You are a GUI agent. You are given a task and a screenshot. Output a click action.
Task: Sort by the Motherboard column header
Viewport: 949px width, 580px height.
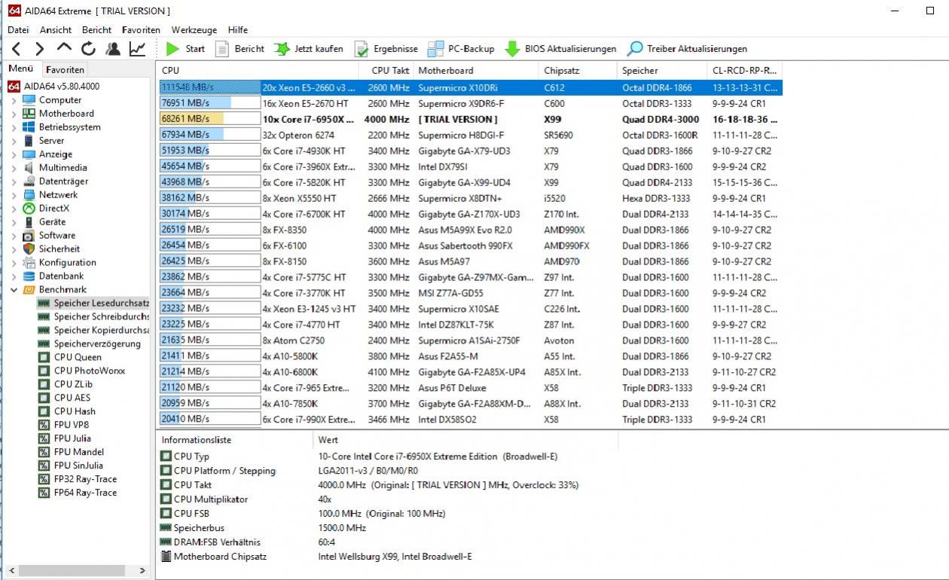[x=476, y=70]
